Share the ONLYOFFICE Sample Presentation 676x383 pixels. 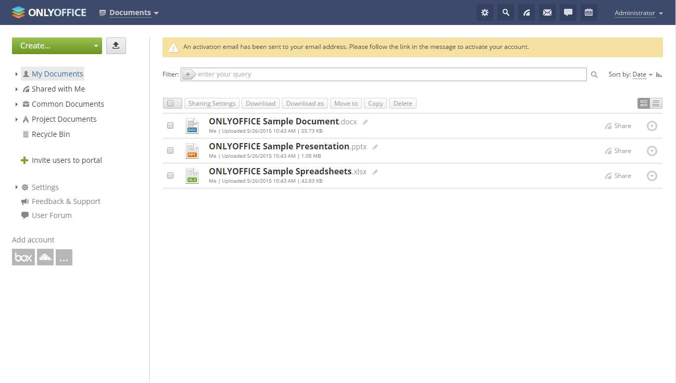[618, 151]
